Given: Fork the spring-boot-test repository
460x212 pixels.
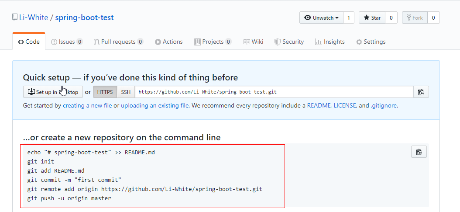Looking at the screenshot, I should [x=414, y=18].
